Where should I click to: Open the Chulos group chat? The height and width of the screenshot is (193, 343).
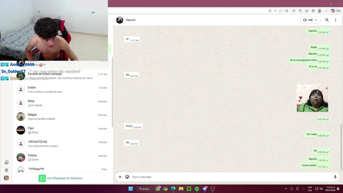point(62,157)
